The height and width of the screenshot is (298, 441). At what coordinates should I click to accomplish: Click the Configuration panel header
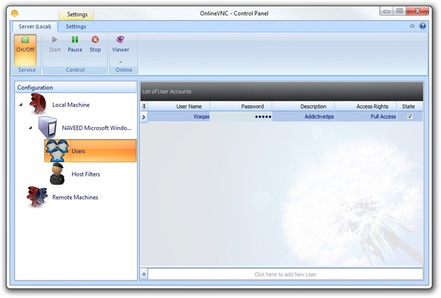tap(76, 88)
